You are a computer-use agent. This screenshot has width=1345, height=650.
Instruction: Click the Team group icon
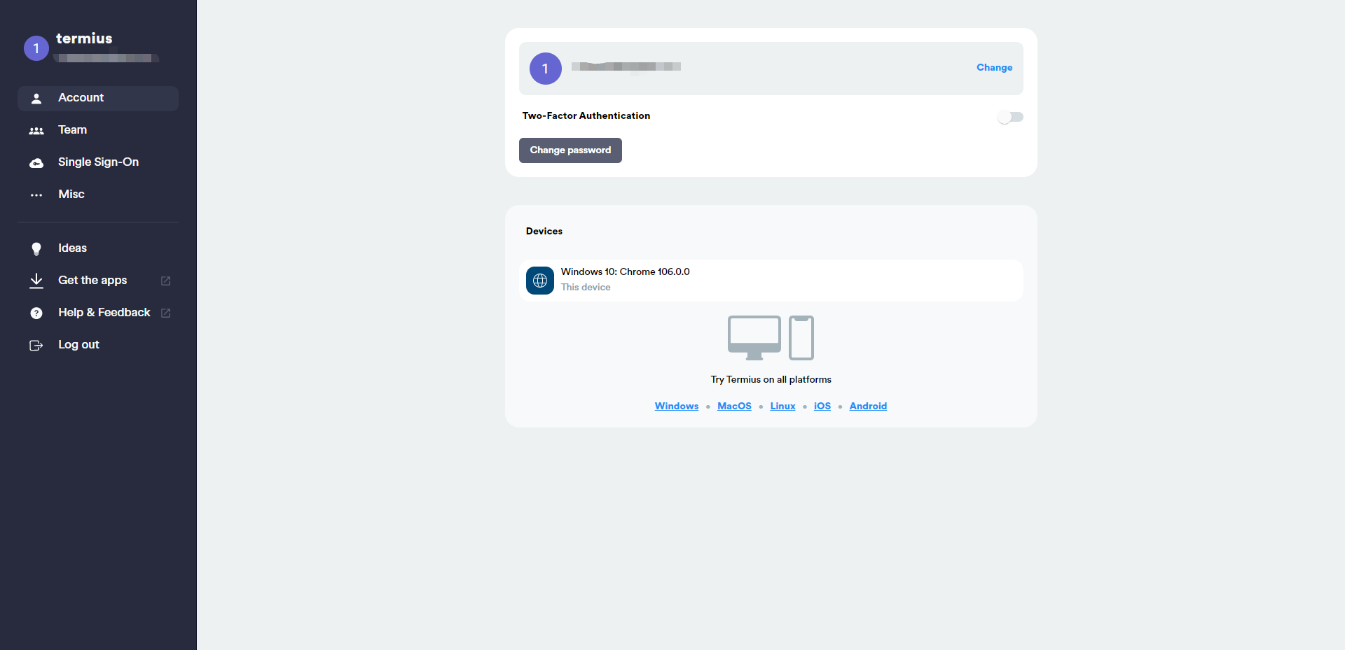36,131
